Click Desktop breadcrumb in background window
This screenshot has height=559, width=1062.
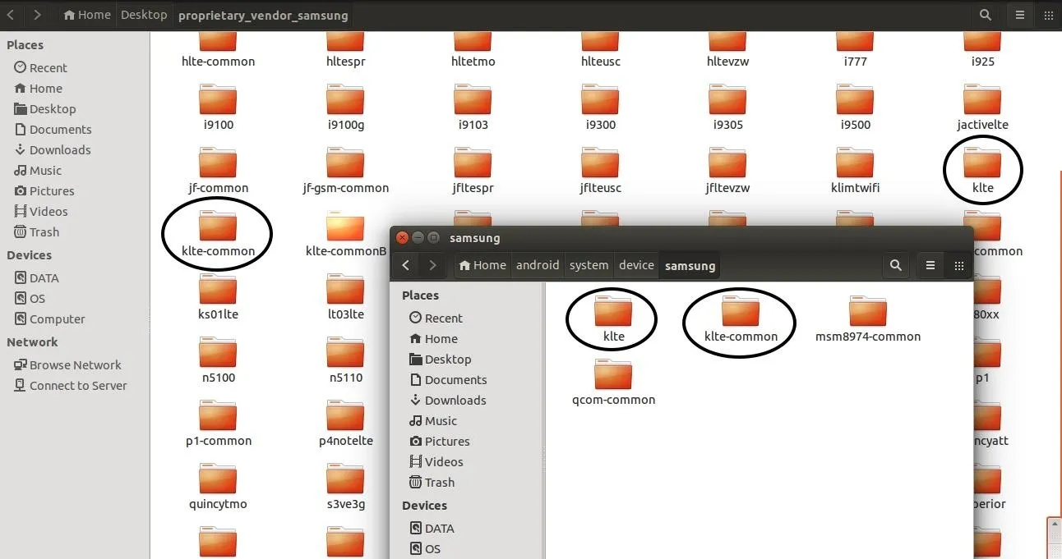144,15
